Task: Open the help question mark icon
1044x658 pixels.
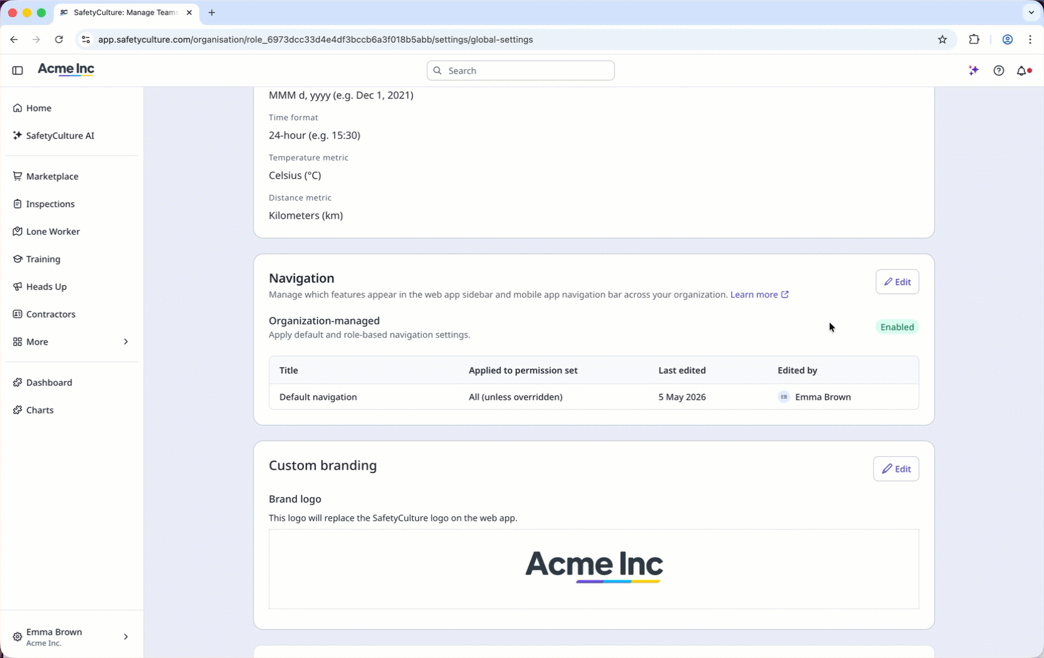Action: coord(999,71)
